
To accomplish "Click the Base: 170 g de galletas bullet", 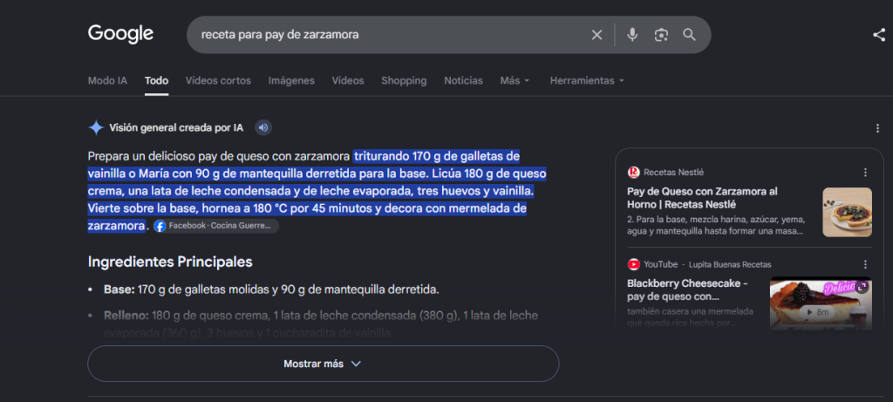I will 271,290.
